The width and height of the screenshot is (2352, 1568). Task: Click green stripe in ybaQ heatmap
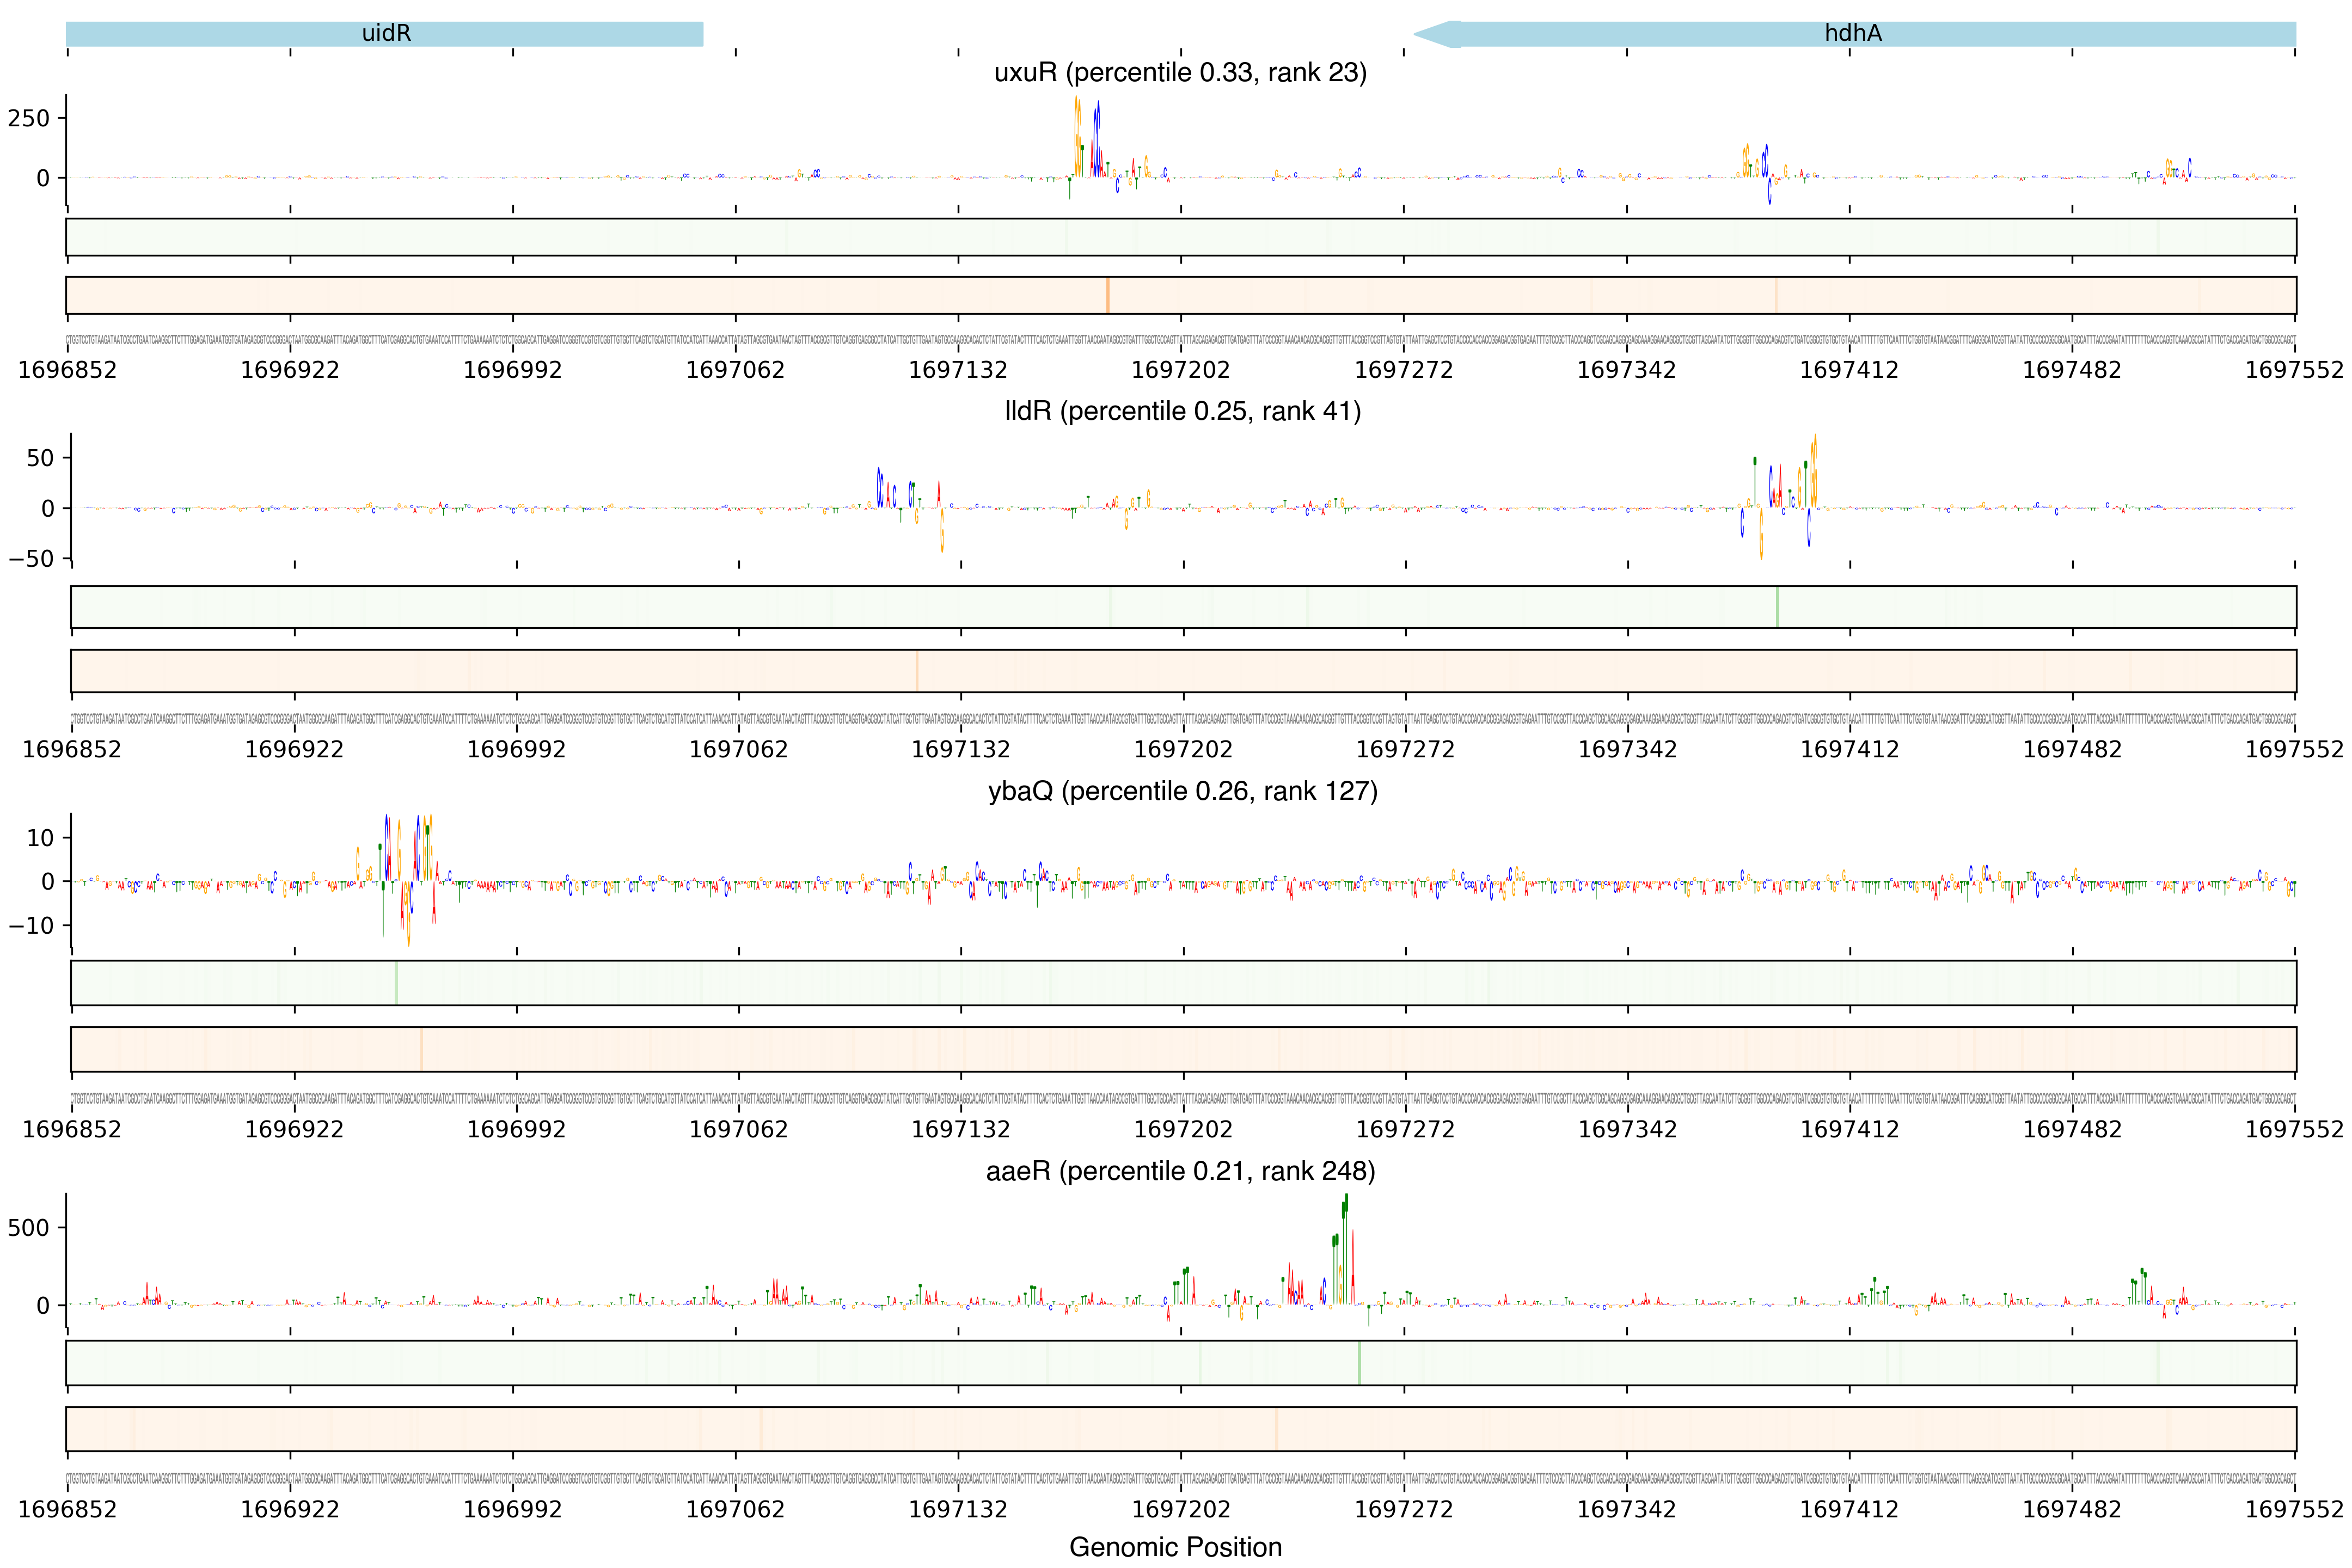coord(396,983)
